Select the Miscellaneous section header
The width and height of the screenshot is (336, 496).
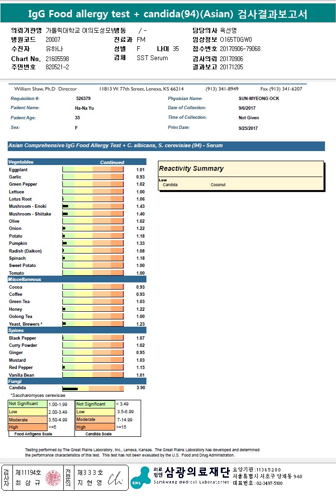pyautogui.click(x=77, y=280)
